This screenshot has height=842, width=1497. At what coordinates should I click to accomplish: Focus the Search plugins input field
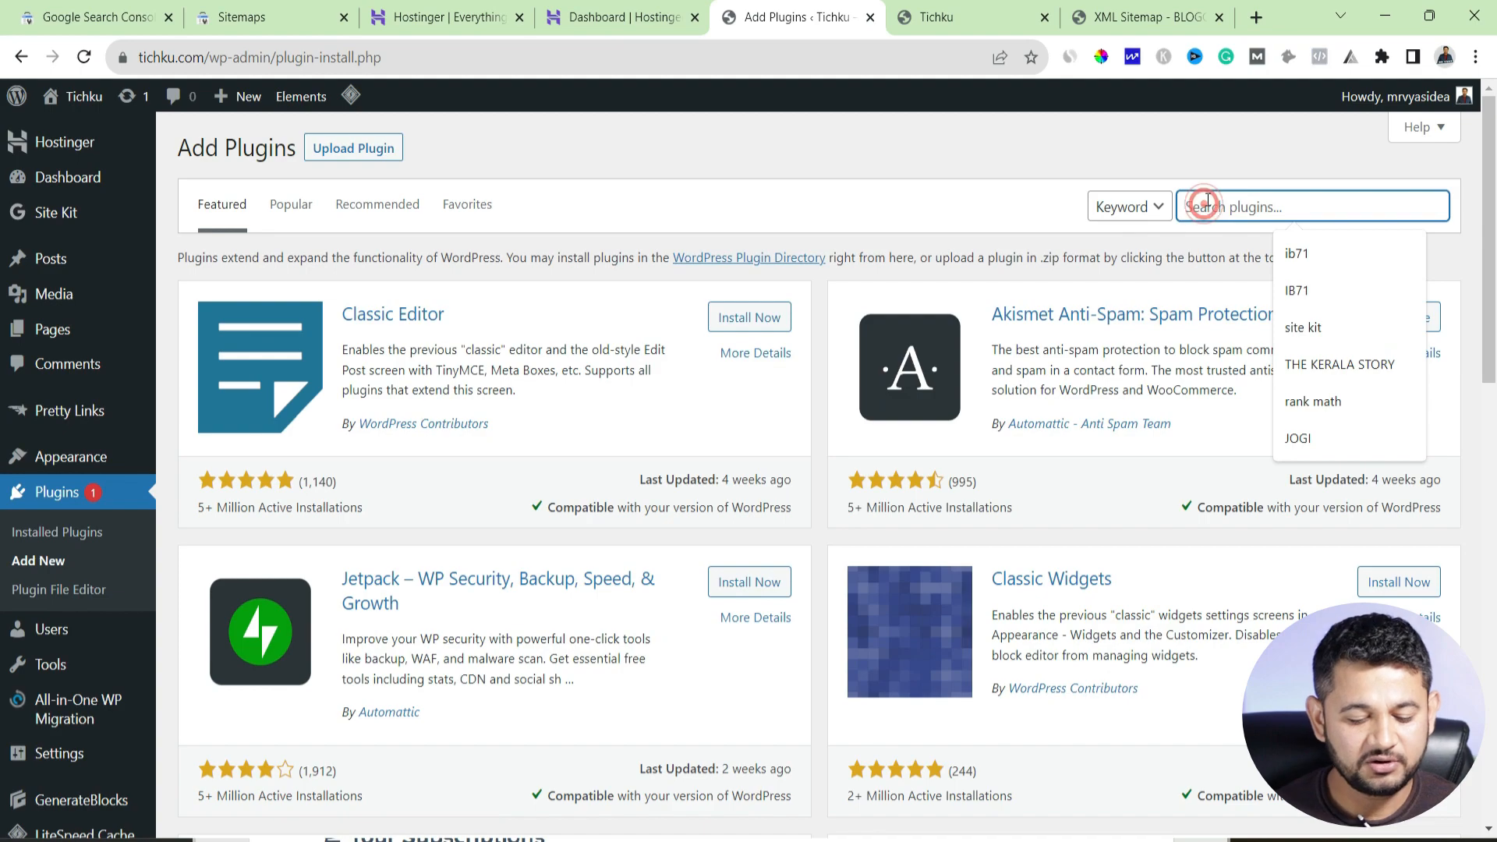pyautogui.click(x=1313, y=207)
